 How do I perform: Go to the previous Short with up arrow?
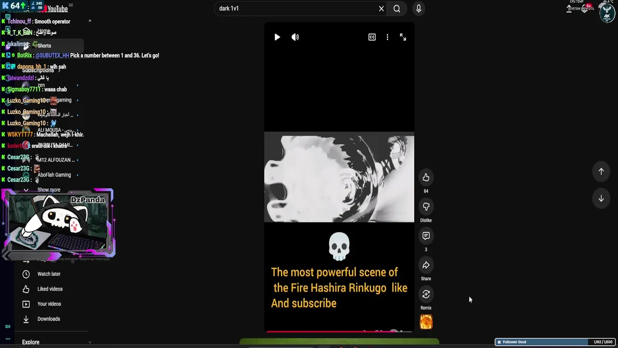(601, 172)
